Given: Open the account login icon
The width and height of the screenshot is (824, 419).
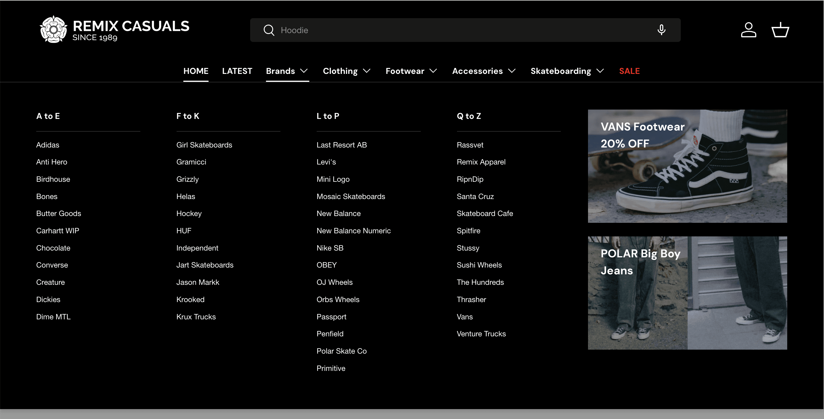Looking at the screenshot, I should 748,30.
